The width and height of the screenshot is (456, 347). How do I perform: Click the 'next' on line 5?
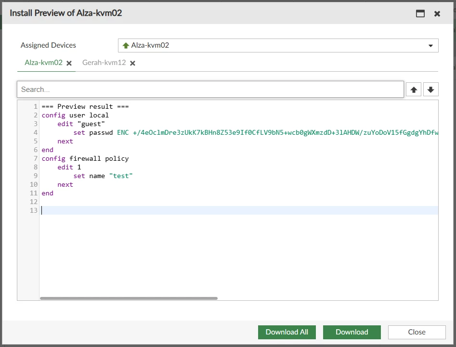65,141
